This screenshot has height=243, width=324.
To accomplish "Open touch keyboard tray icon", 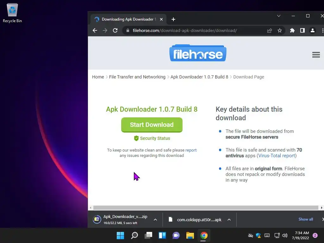I will click(x=267, y=235).
